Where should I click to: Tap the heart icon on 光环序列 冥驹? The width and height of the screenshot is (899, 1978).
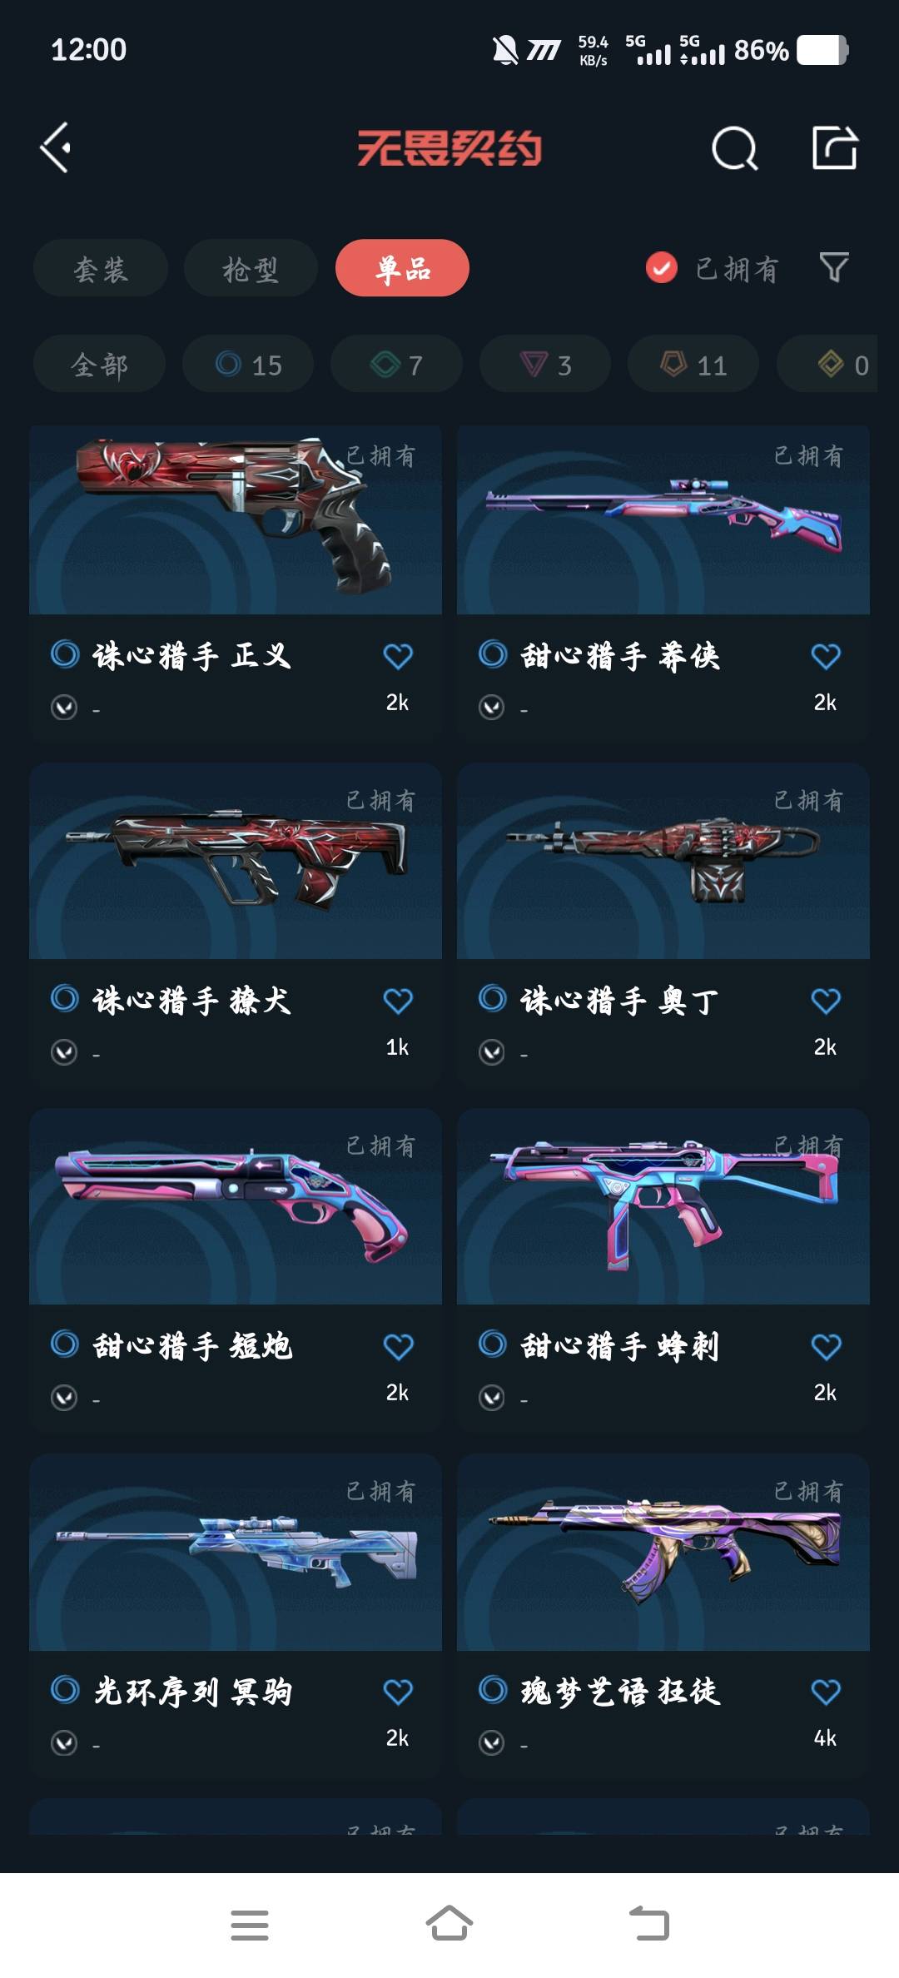coord(398,1692)
